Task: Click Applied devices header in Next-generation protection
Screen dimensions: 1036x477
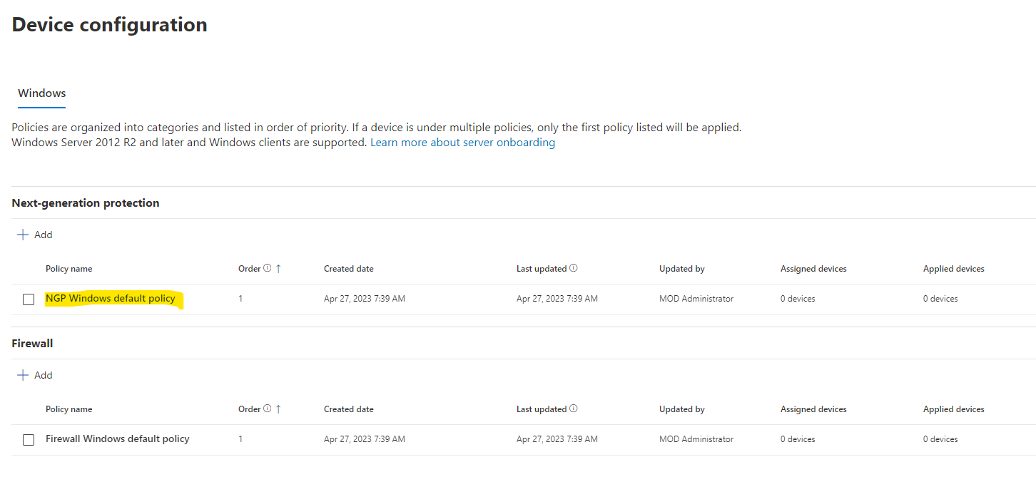Action: pyautogui.click(x=954, y=269)
